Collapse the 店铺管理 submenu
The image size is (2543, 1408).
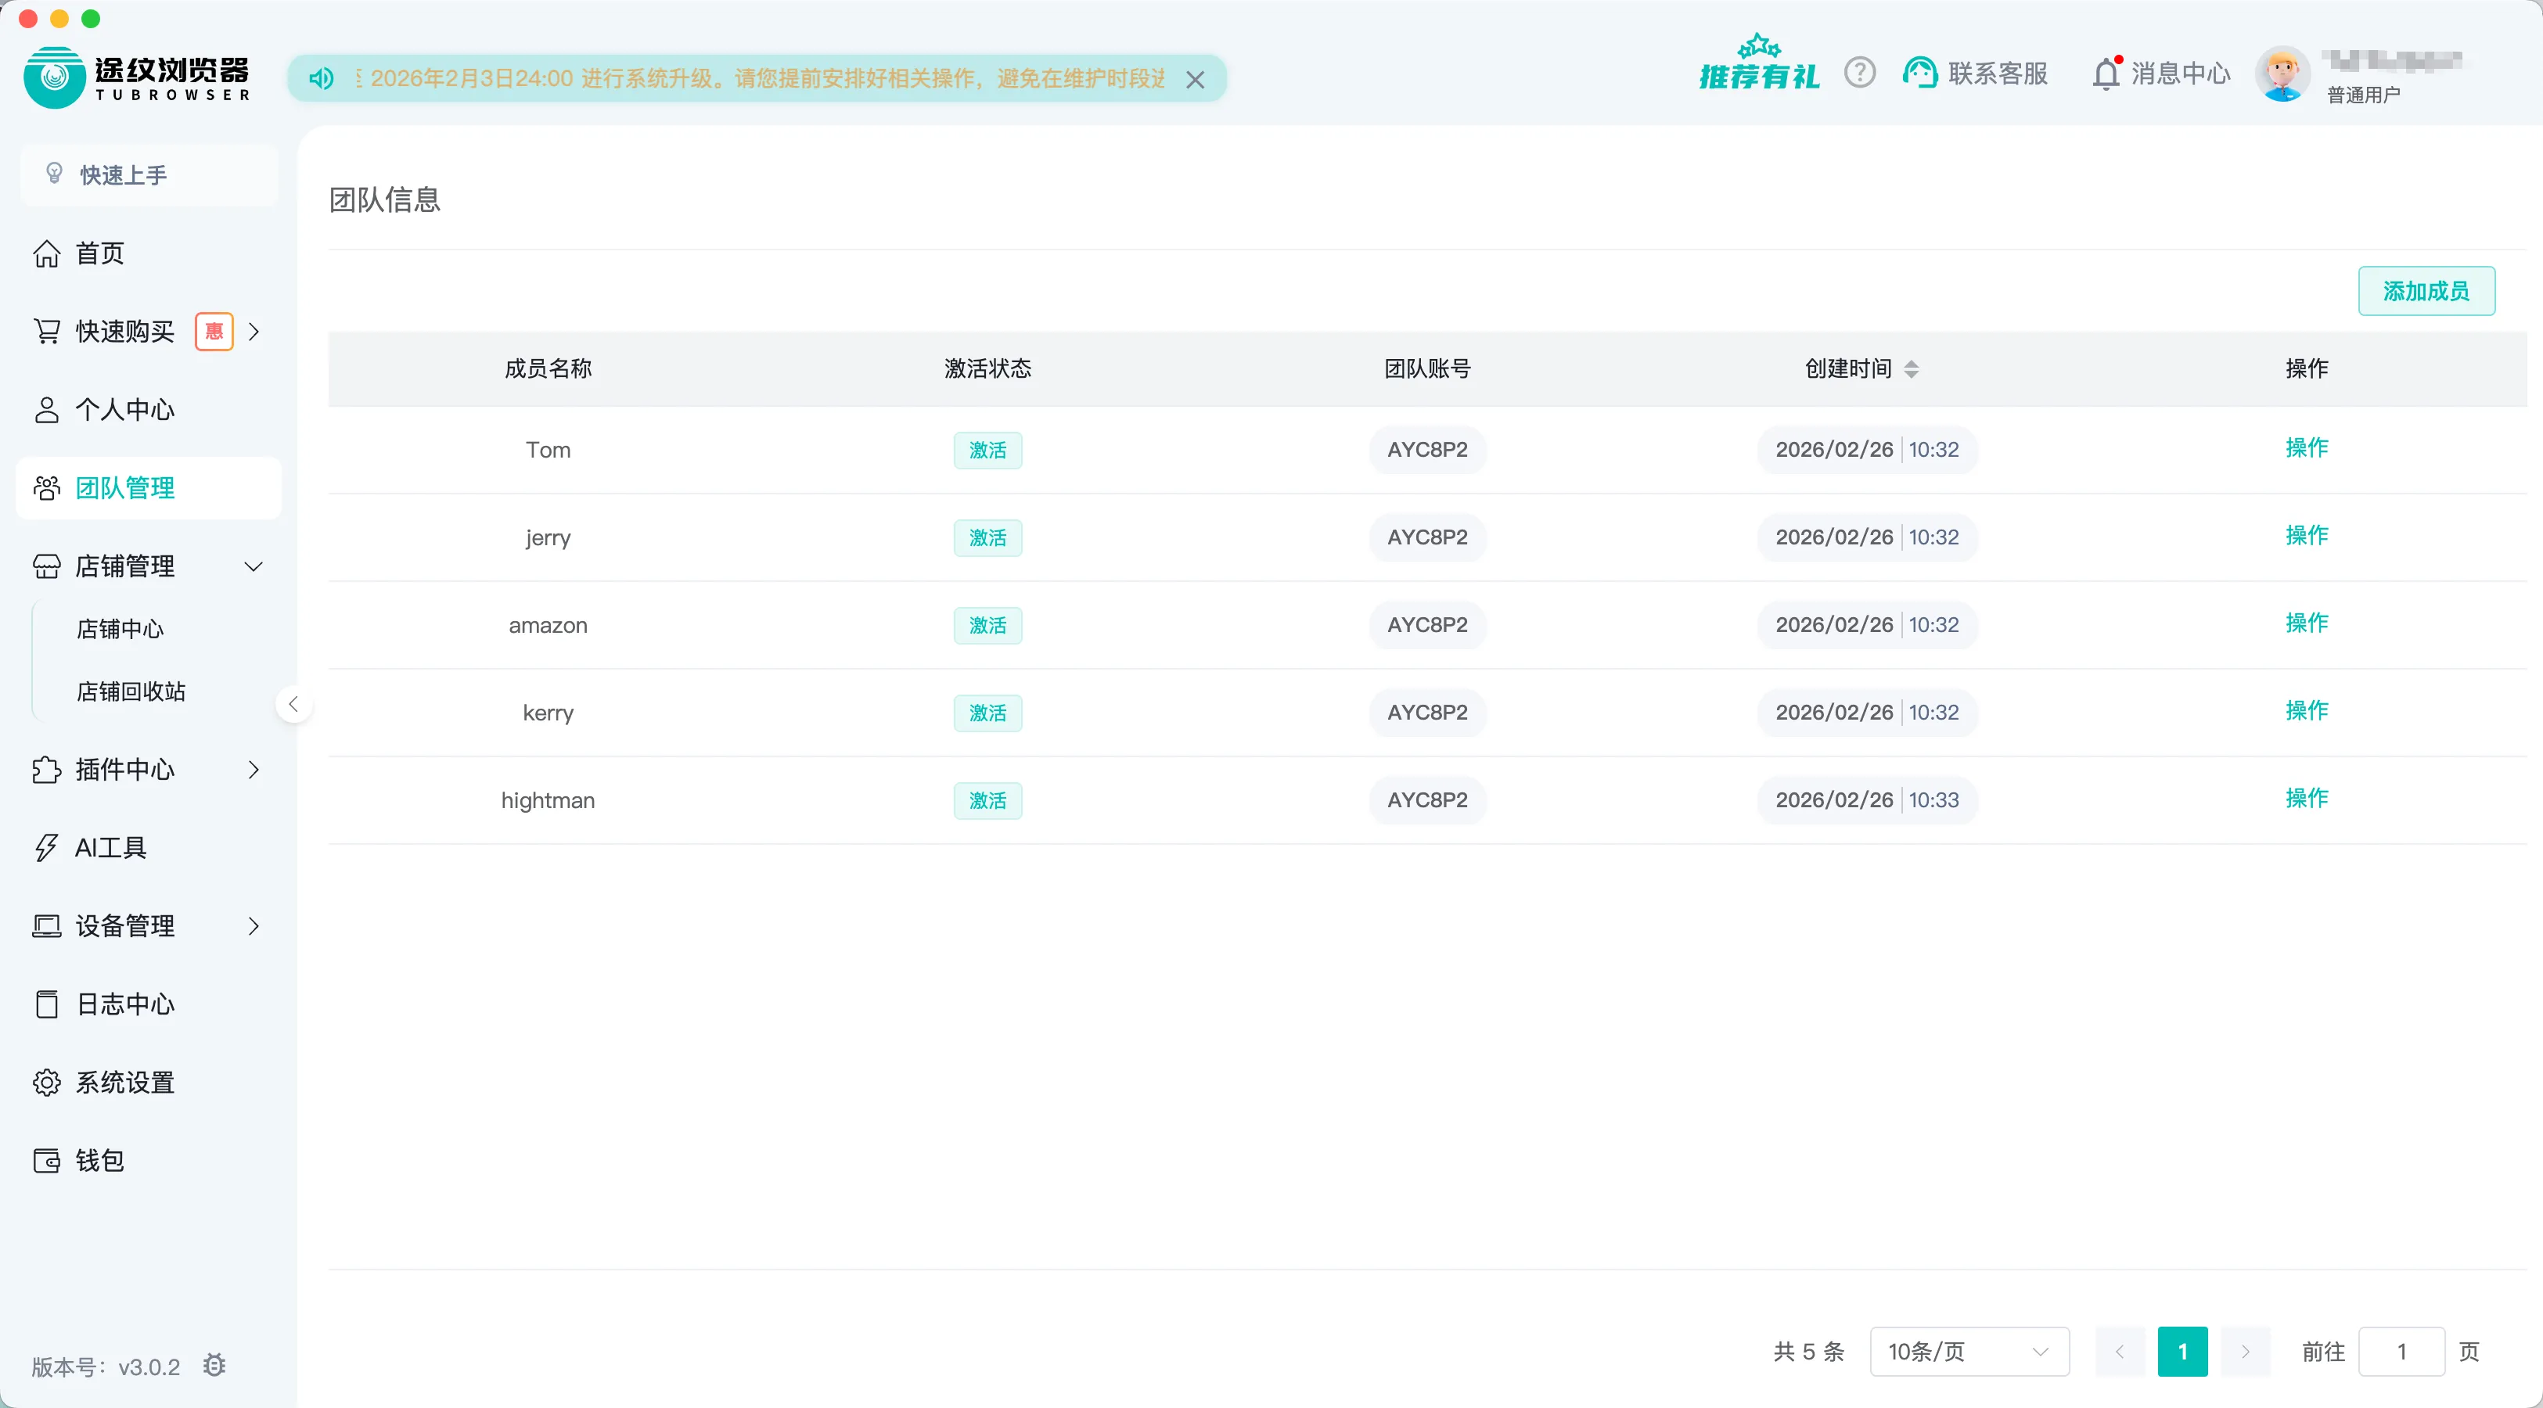point(253,566)
